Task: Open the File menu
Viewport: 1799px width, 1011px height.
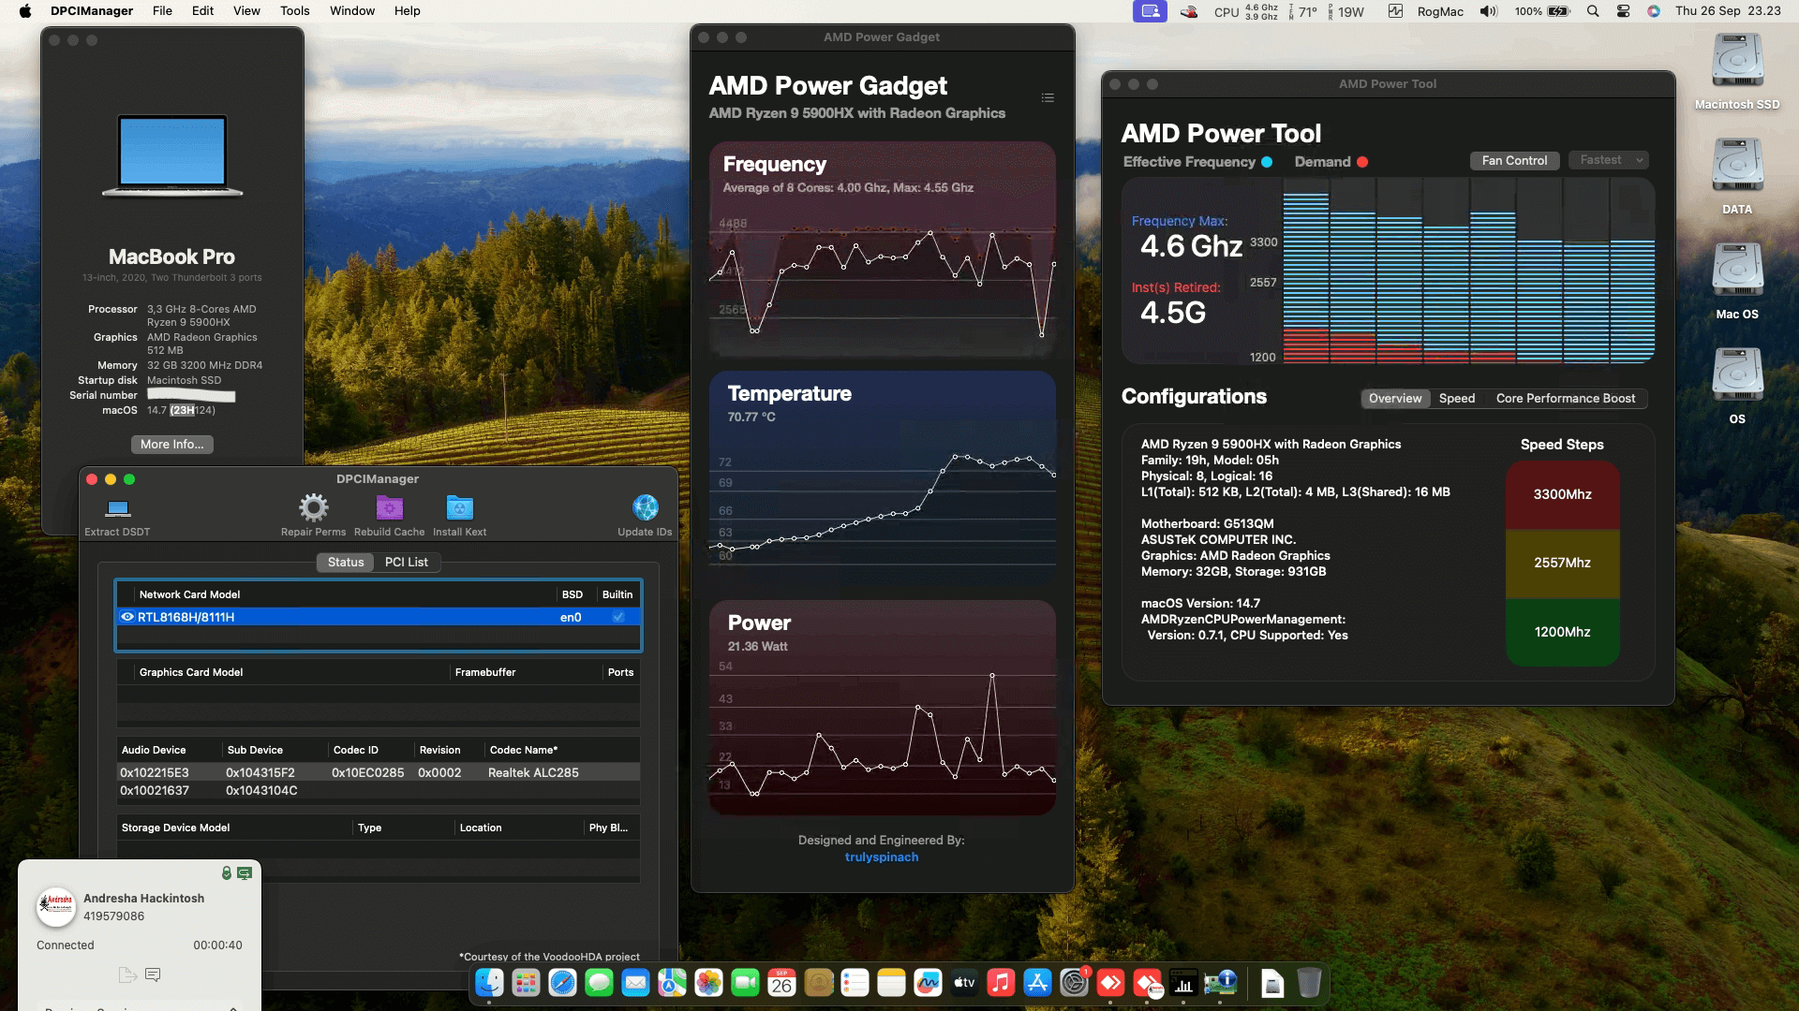Action: point(162,11)
